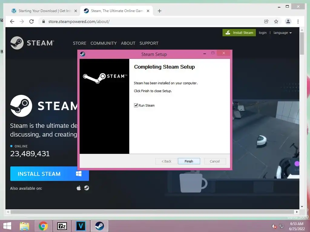Open the STORE menu on Steam site
Viewport: 310px width, 232px height.
80,43
